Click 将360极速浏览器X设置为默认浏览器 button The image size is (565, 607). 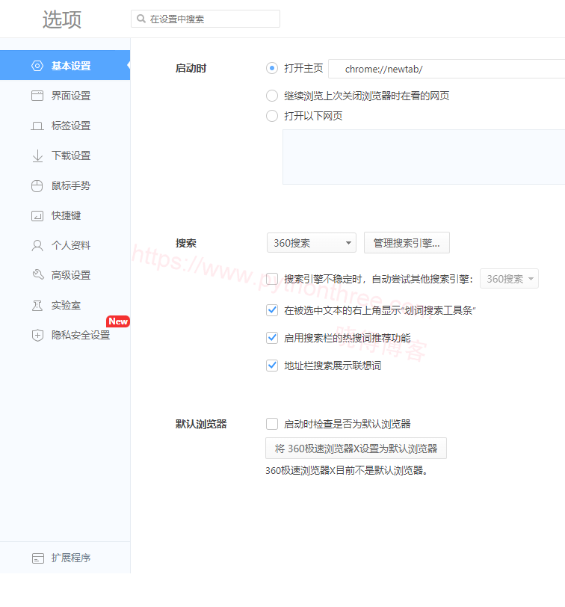tap(356, 449)
